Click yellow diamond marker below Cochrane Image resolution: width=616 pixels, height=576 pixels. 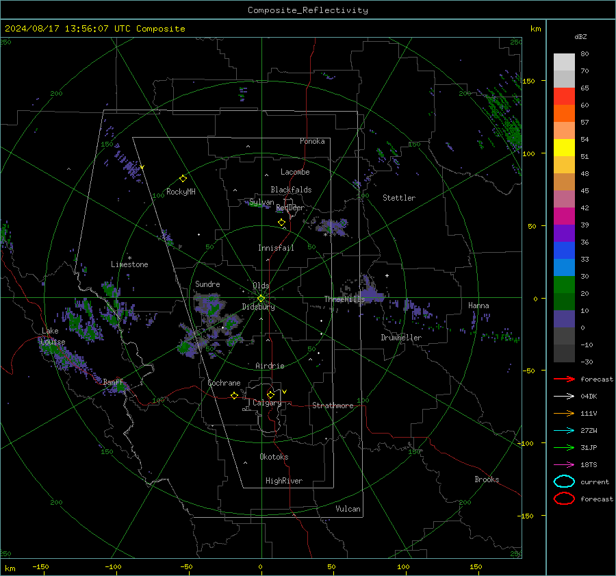[x=235, y=396]
